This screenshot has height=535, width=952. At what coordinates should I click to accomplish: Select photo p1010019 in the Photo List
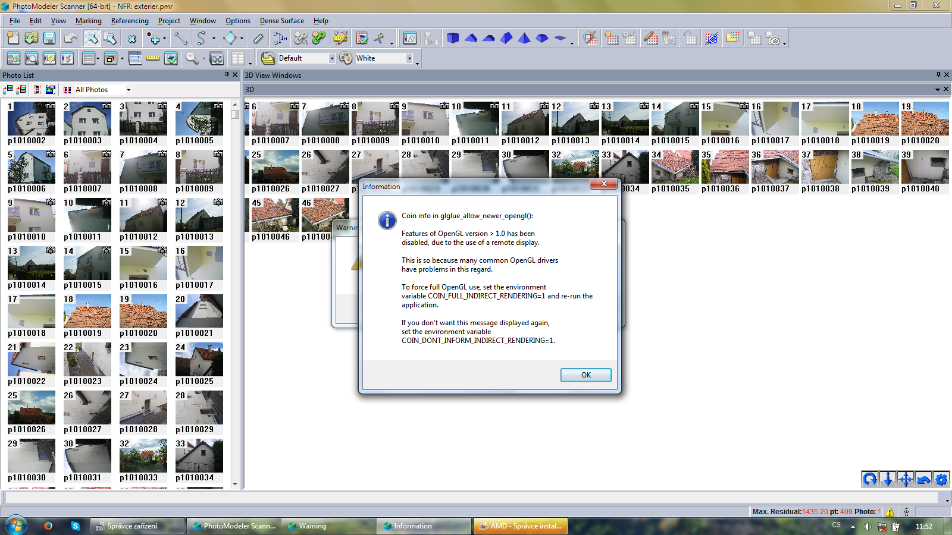point(87,316)
